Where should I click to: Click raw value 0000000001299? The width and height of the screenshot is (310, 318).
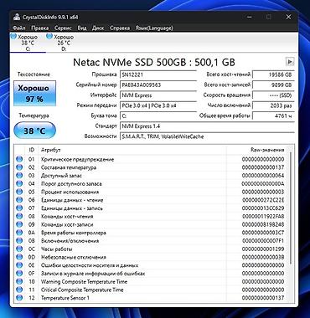[x=263, y=249]
